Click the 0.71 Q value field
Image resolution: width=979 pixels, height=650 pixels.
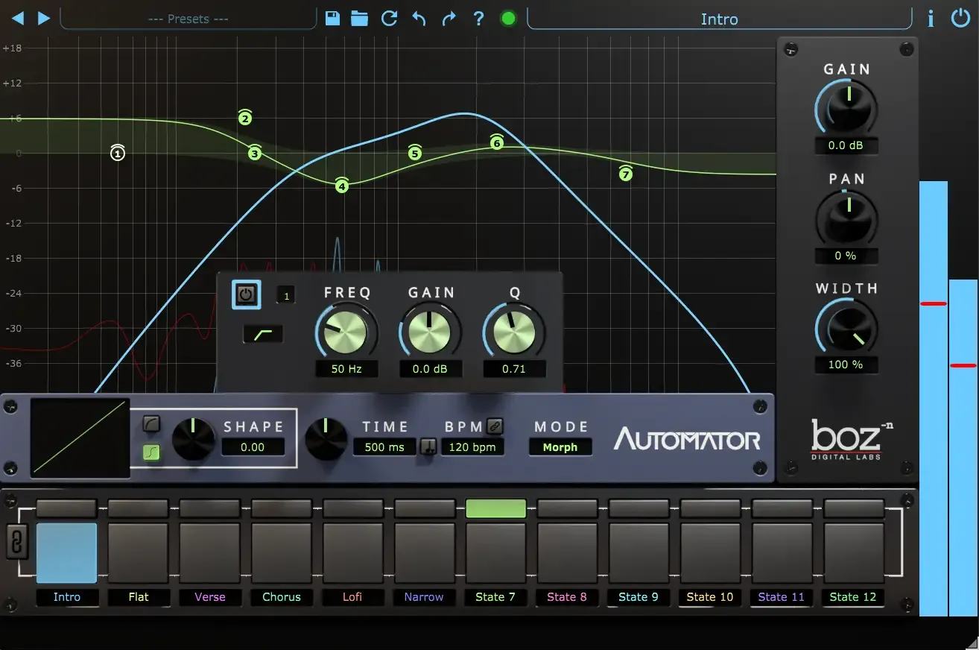point(514,368)
